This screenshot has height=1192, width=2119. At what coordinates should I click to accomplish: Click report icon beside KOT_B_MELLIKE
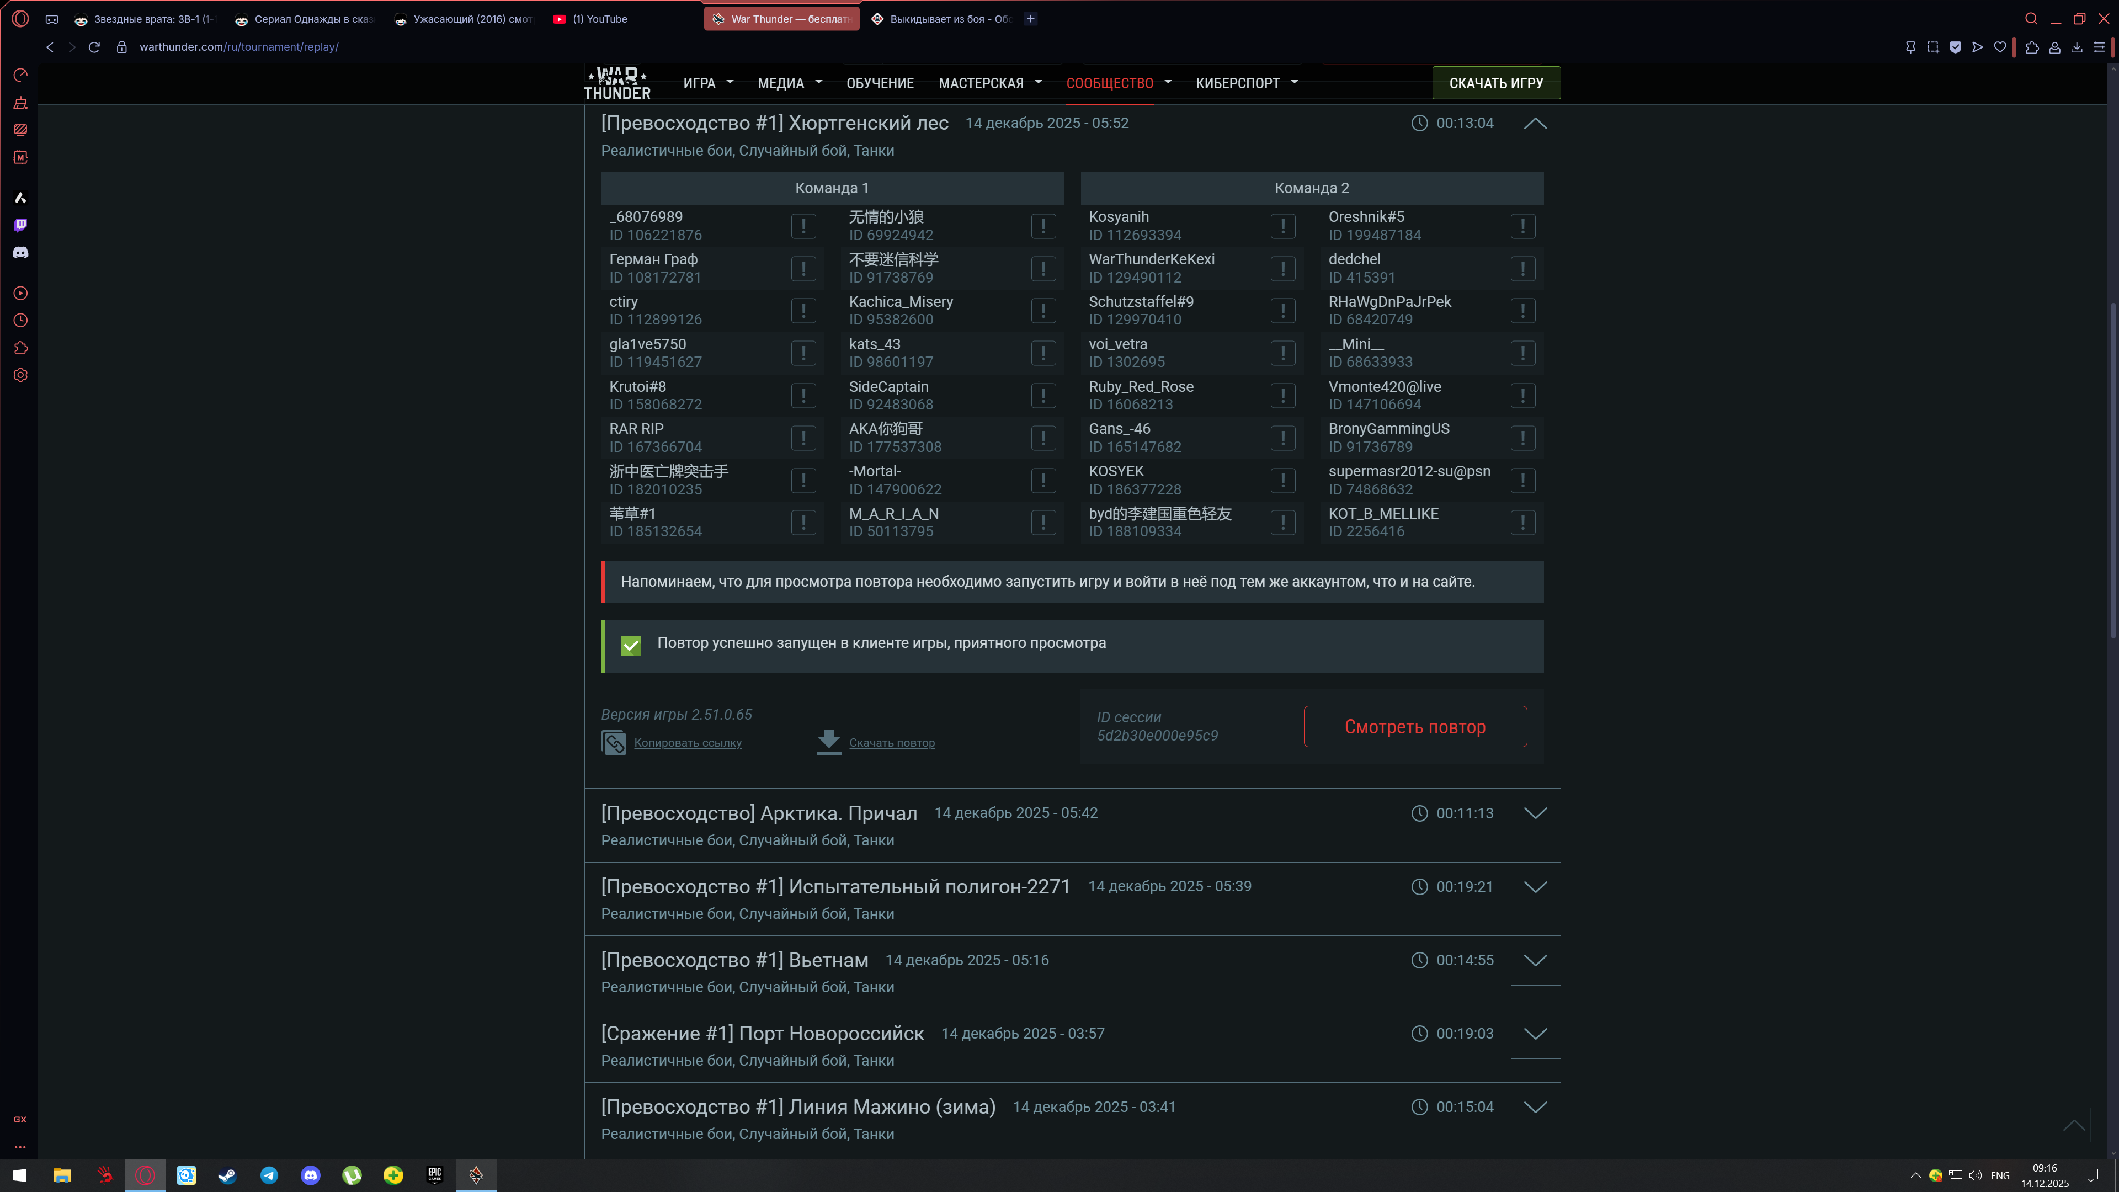point(1522,523)
